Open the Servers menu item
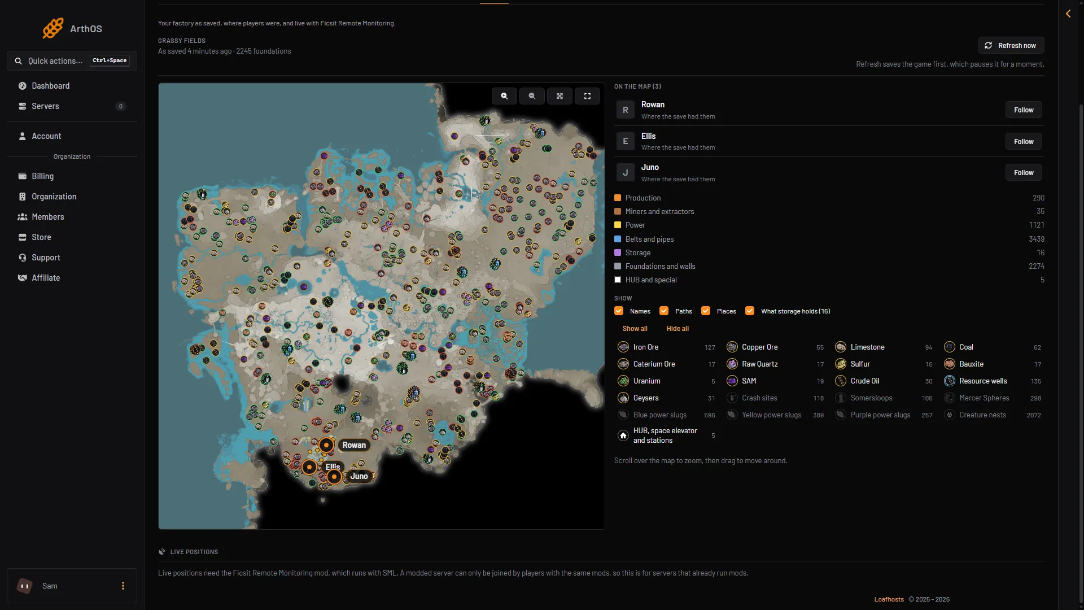 72,106
